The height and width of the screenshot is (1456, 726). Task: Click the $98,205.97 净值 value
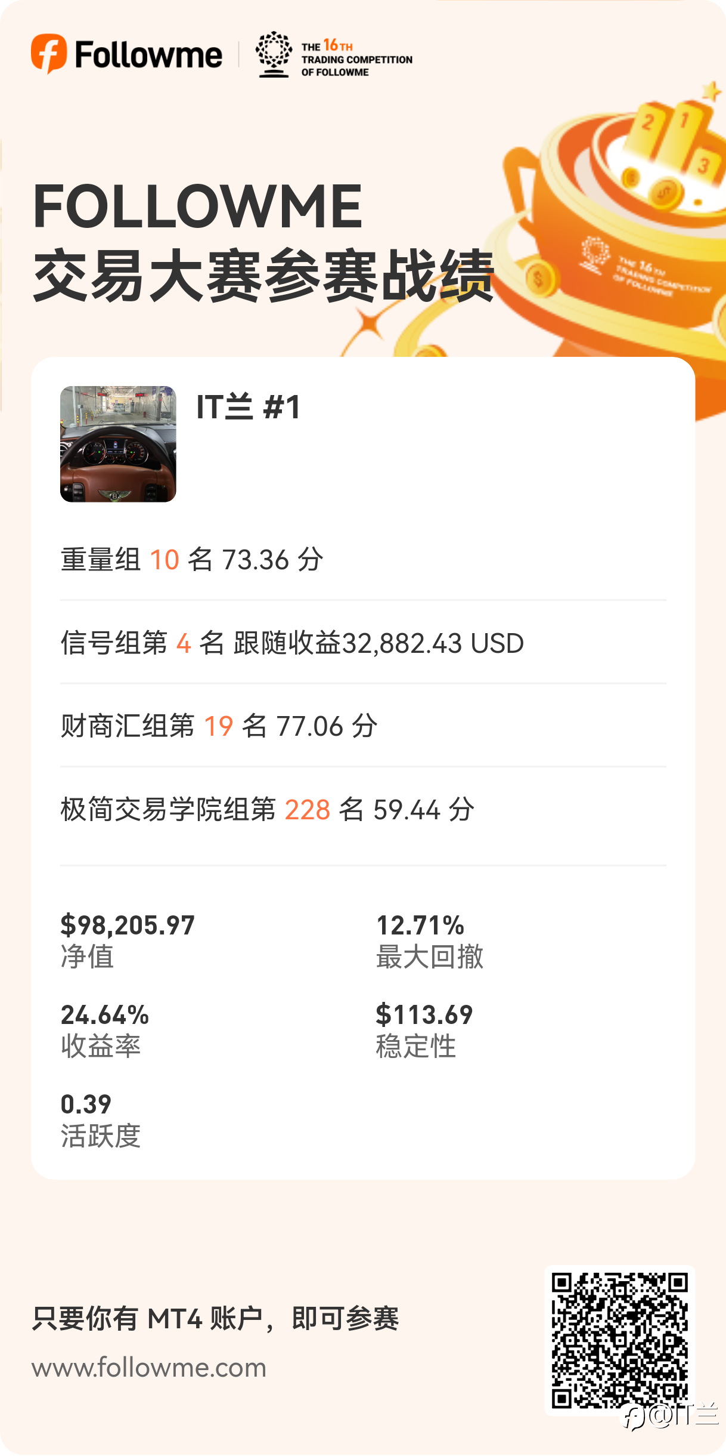(128, 926)
